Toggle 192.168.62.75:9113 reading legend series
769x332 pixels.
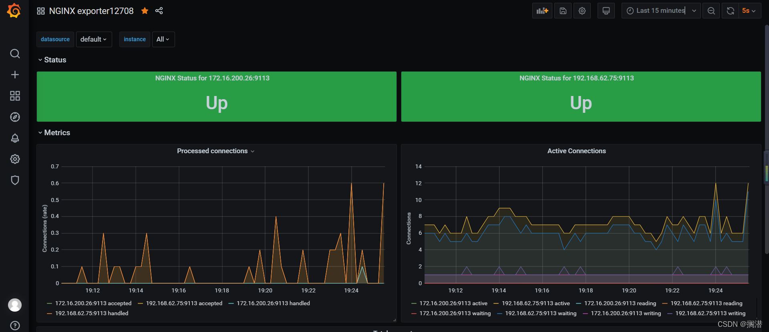pos(707,303)
